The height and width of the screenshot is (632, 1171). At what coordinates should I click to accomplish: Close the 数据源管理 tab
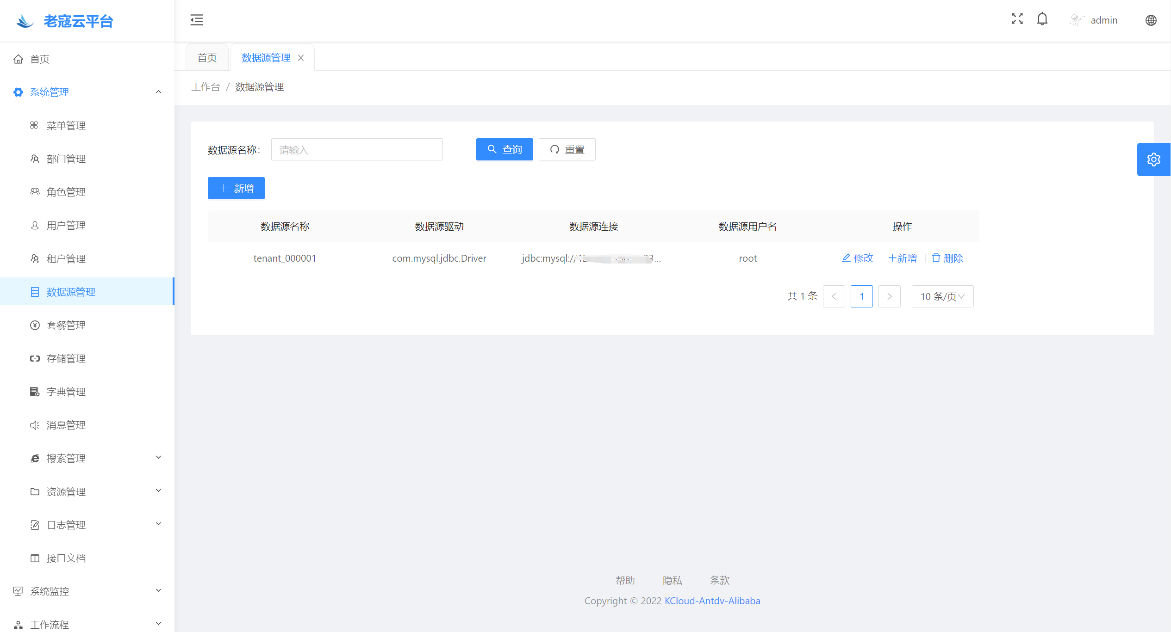click(301, 58)
